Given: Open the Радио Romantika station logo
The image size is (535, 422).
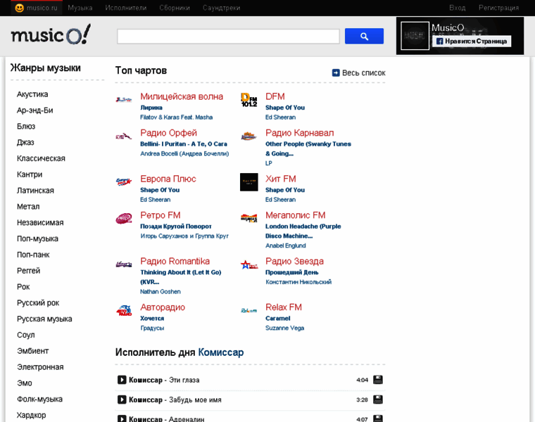Looking at the screenshot, I should (124, 264).
